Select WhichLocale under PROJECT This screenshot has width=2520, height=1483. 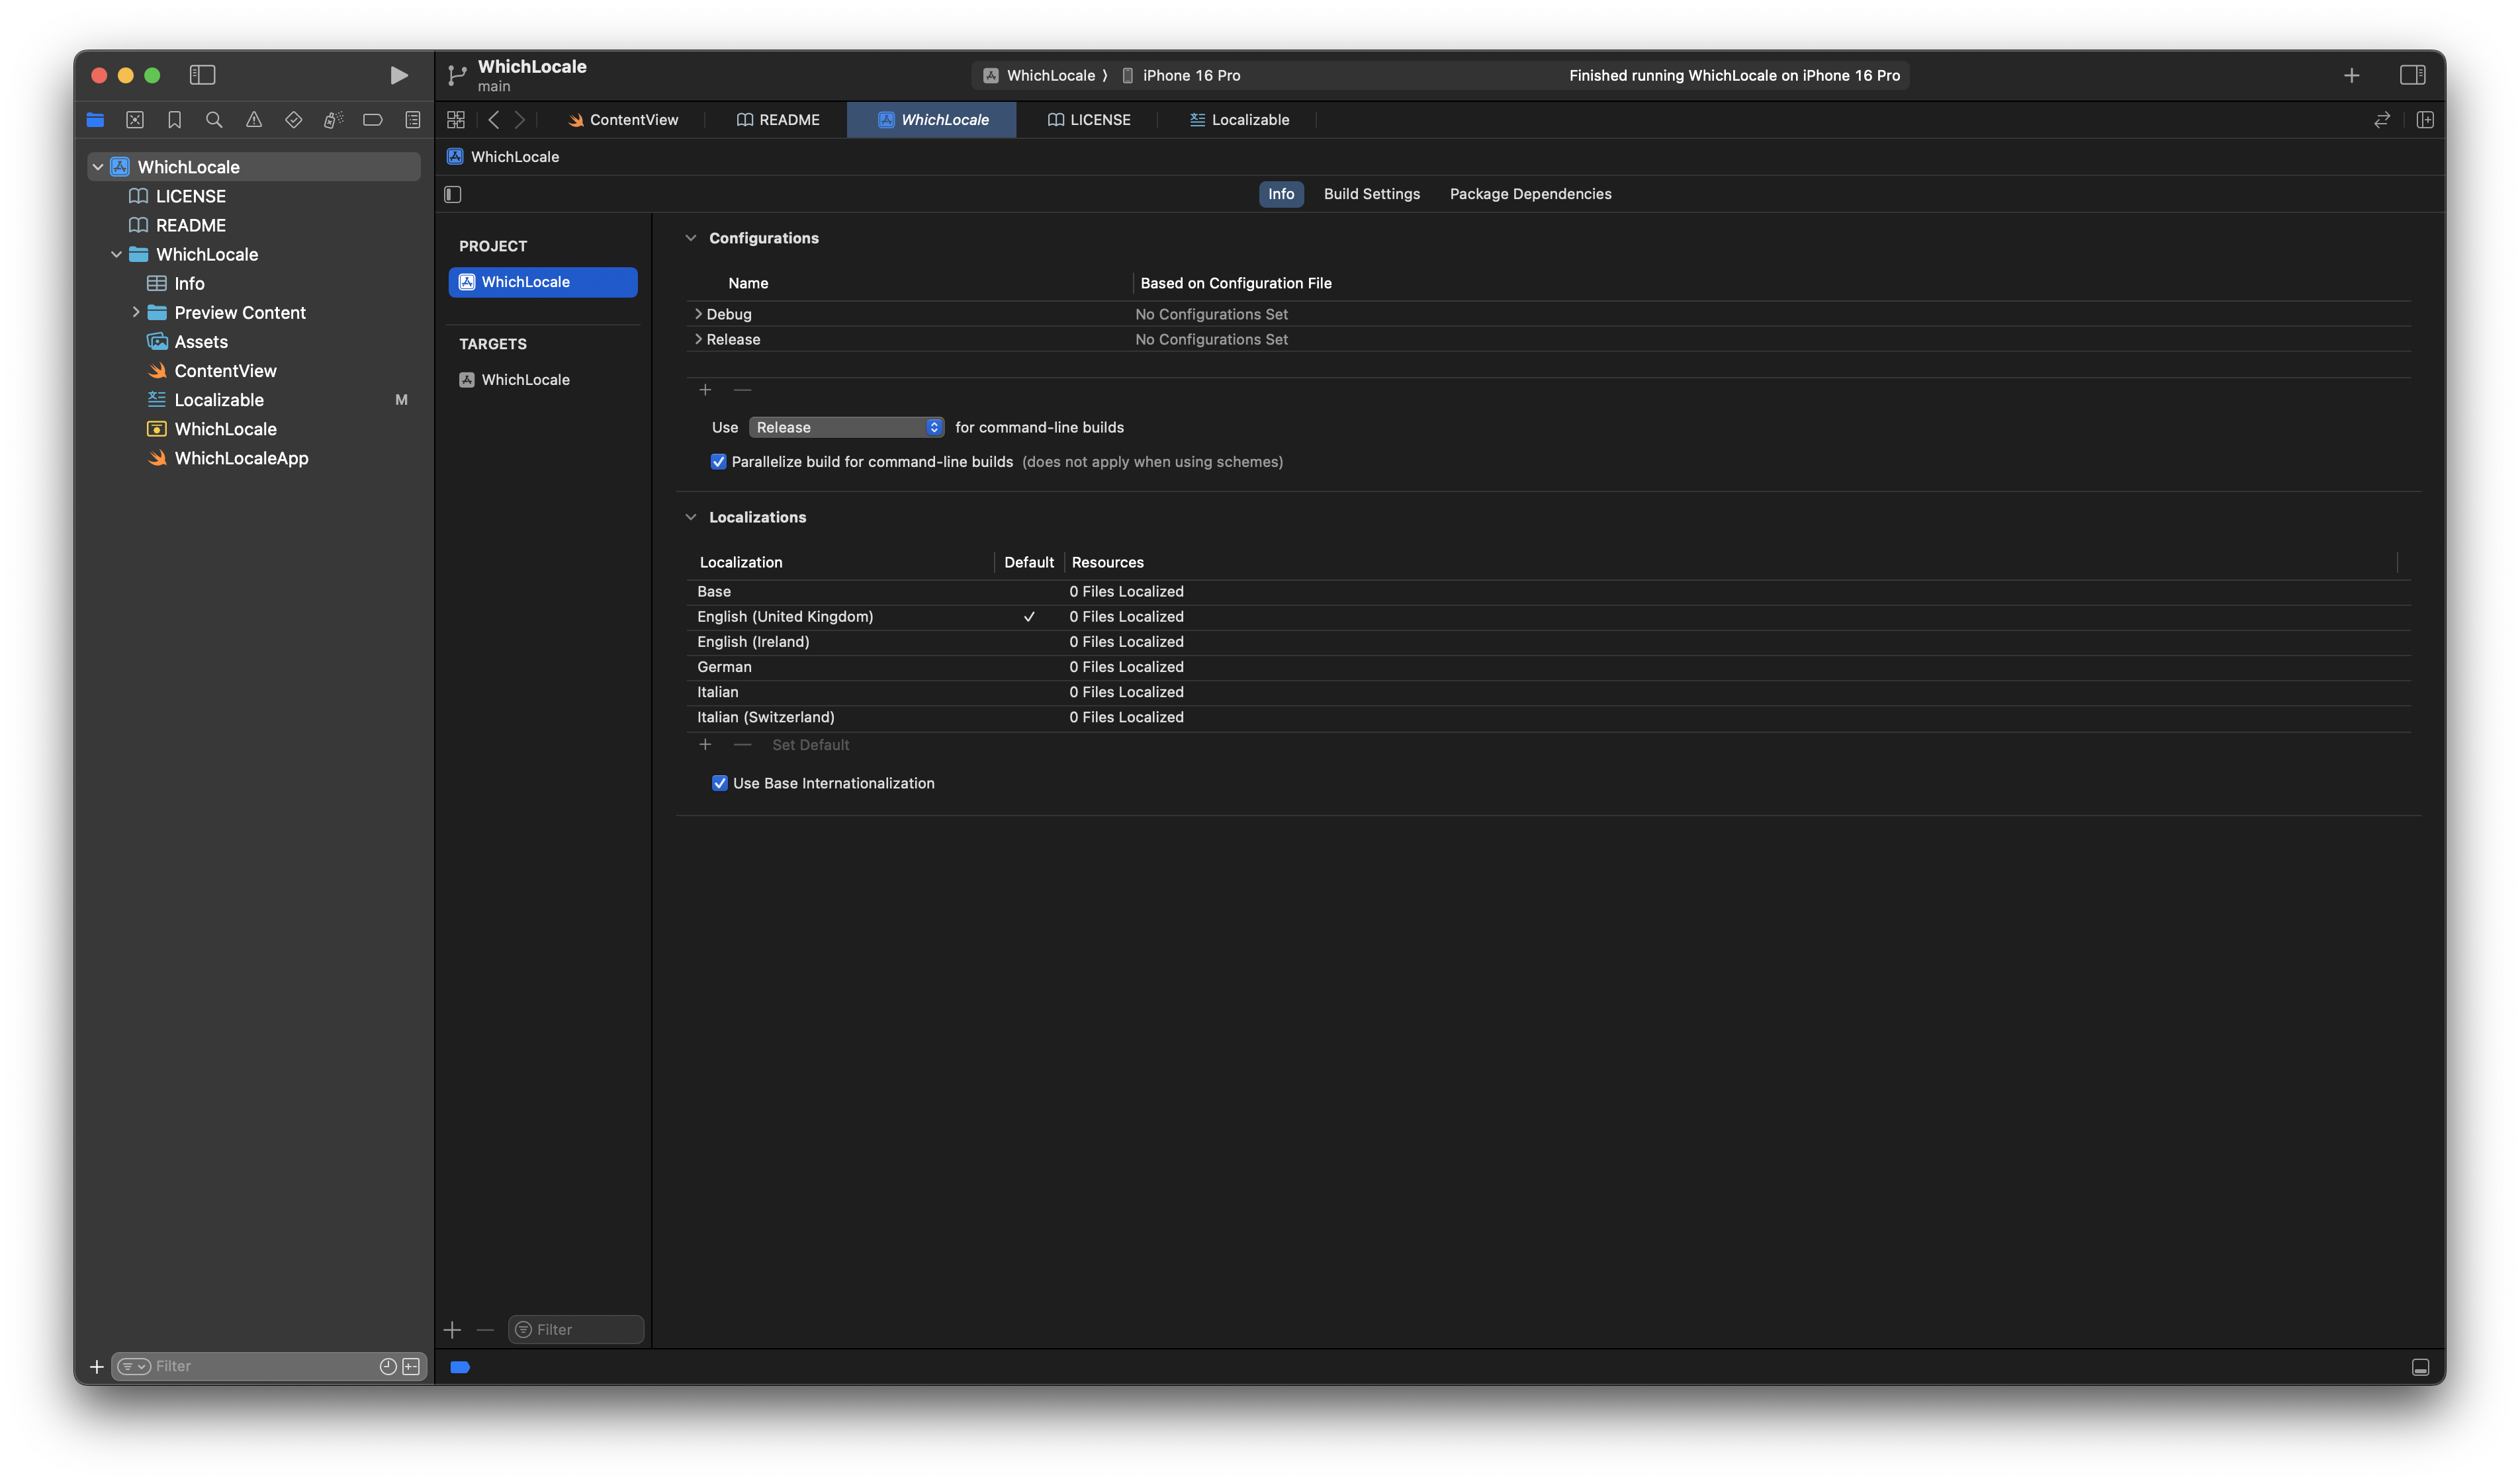click(x=542, y=282)
